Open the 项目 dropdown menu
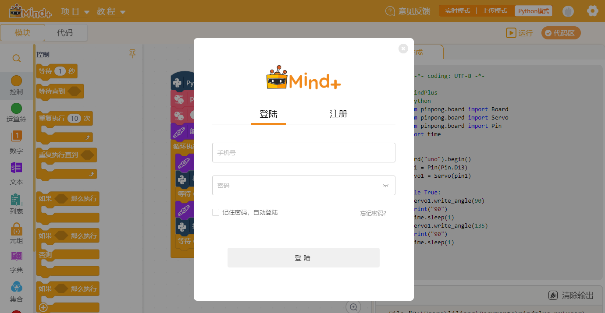Screen dimensions: 605x313 [x=75, y=11]
